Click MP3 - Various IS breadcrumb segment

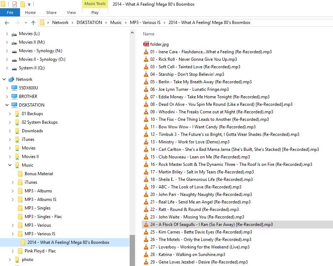145,23
